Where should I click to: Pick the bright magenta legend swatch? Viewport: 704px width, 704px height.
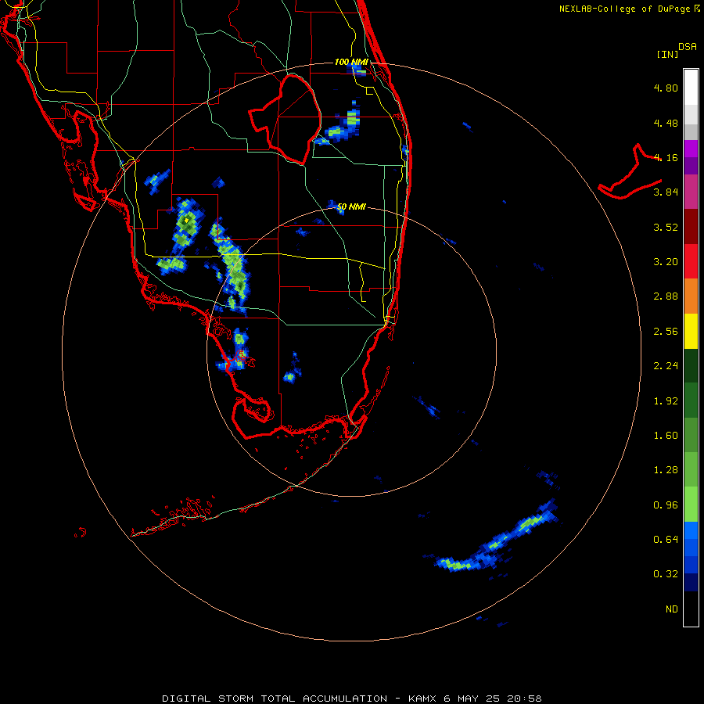(691, 149)
